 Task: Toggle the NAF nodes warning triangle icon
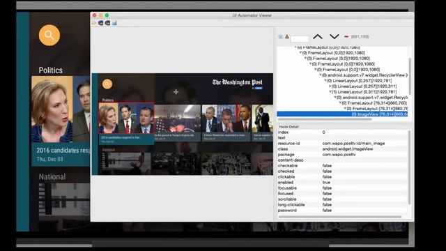pyautogui.click(x=286, y=37)
